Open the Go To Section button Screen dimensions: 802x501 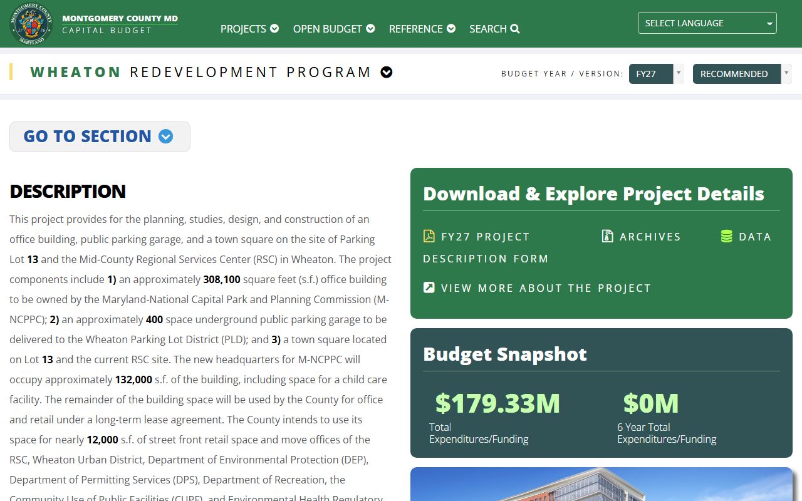pyautogui.click(x=100, y=137)
